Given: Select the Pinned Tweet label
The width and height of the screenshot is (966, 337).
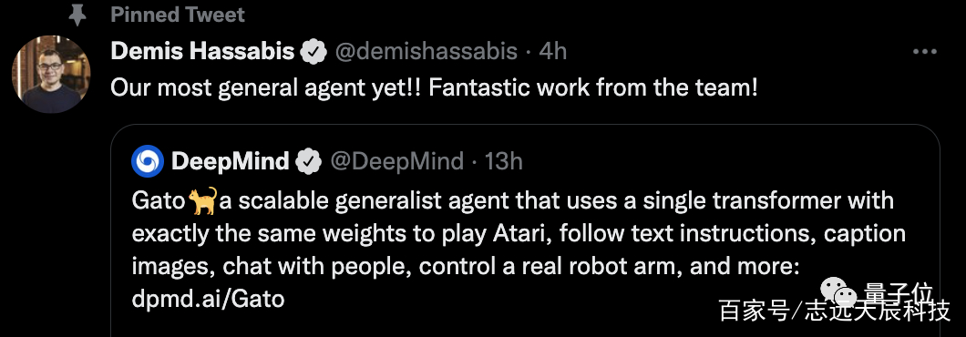Looking at the screenshot, I should click(x=178, y=15).
